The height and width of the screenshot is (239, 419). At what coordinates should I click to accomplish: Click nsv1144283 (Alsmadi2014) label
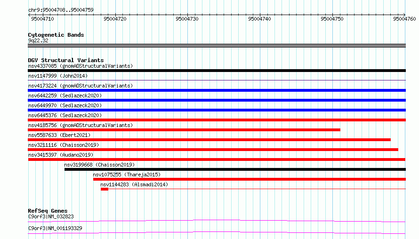(134, 184)
